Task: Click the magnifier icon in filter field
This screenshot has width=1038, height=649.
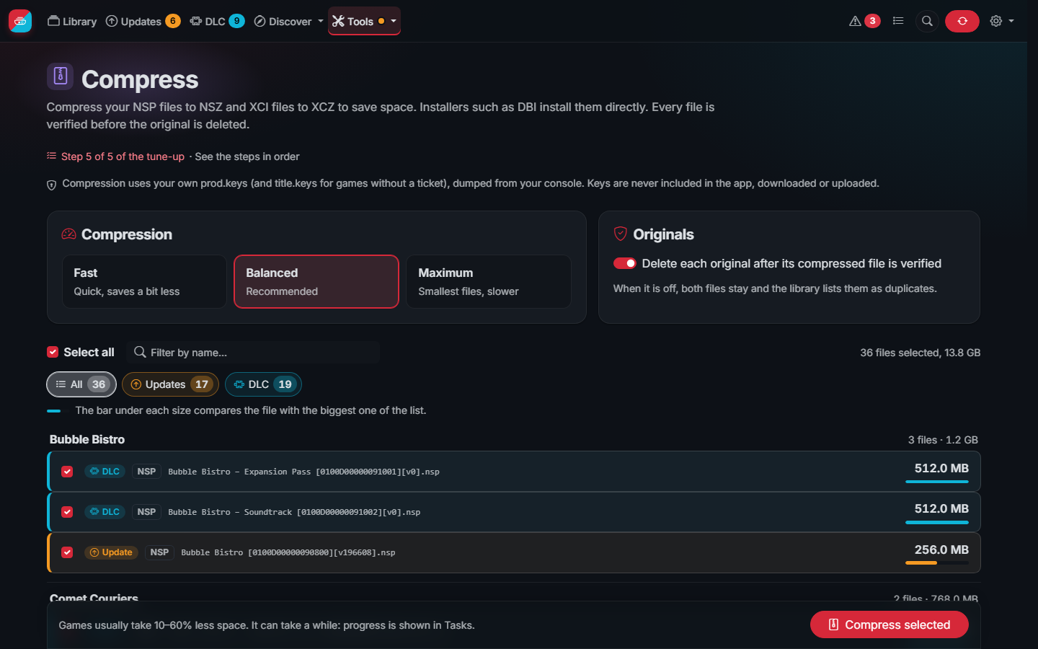Action: point(140,352)
